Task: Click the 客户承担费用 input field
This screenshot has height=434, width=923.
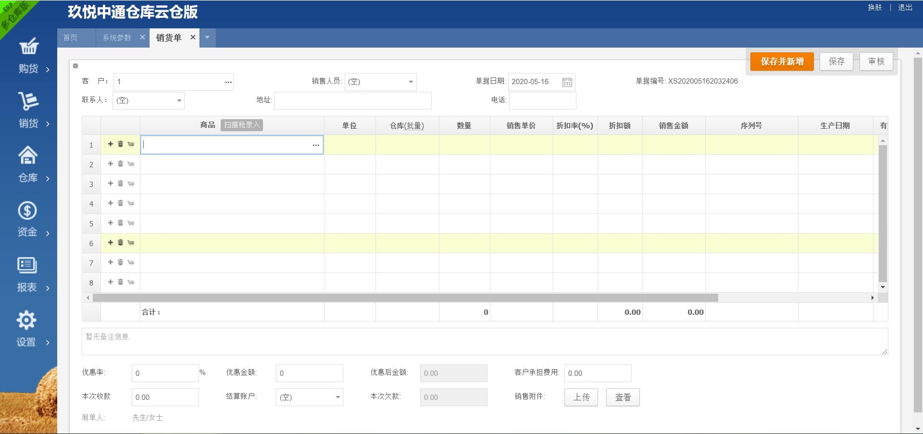Action: (x=598, y=373)
